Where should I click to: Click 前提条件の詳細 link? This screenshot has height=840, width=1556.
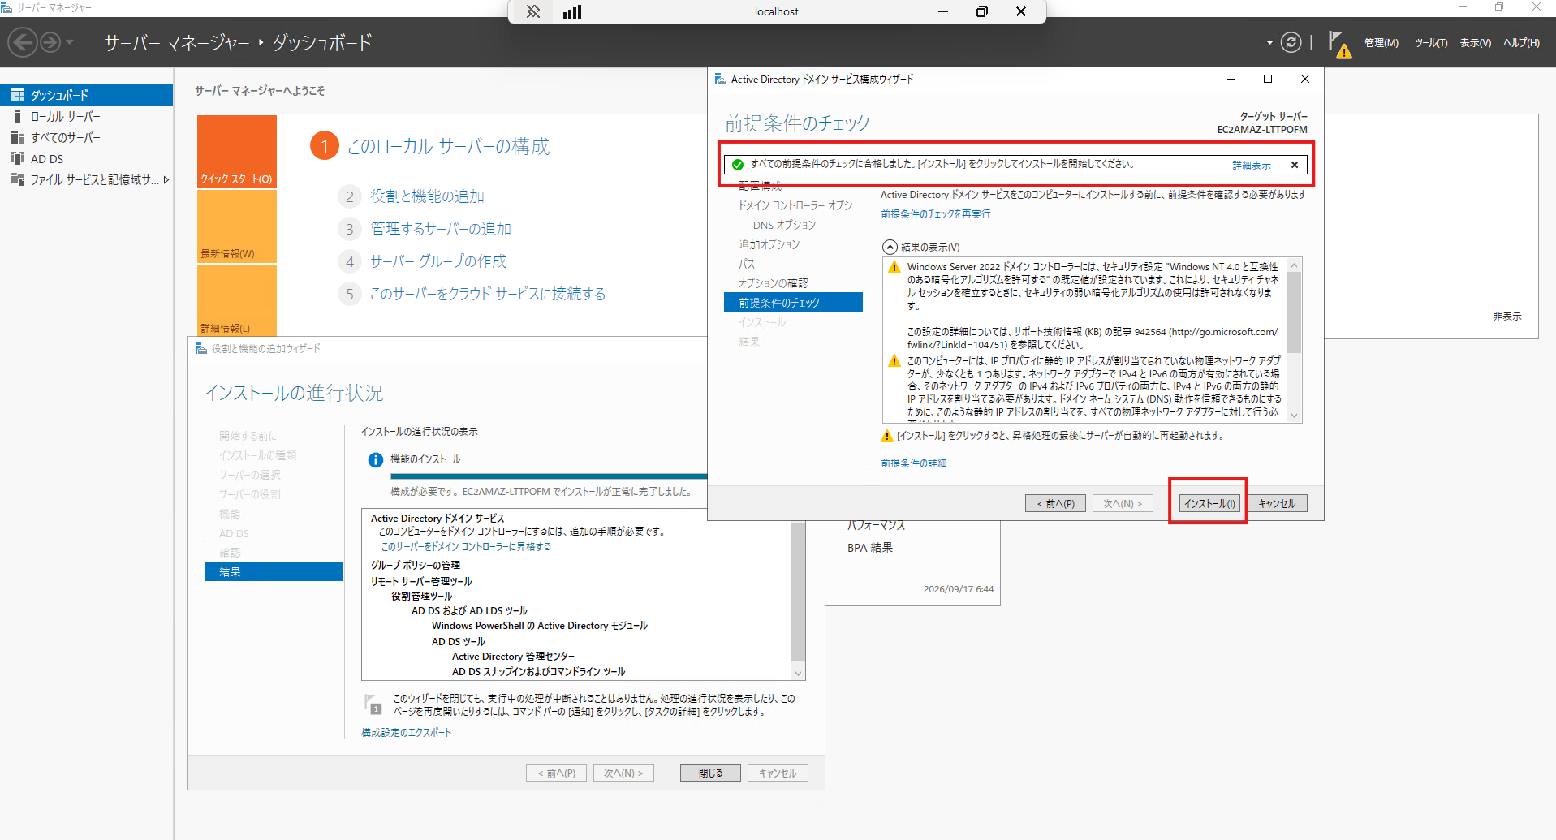(914, 463)
